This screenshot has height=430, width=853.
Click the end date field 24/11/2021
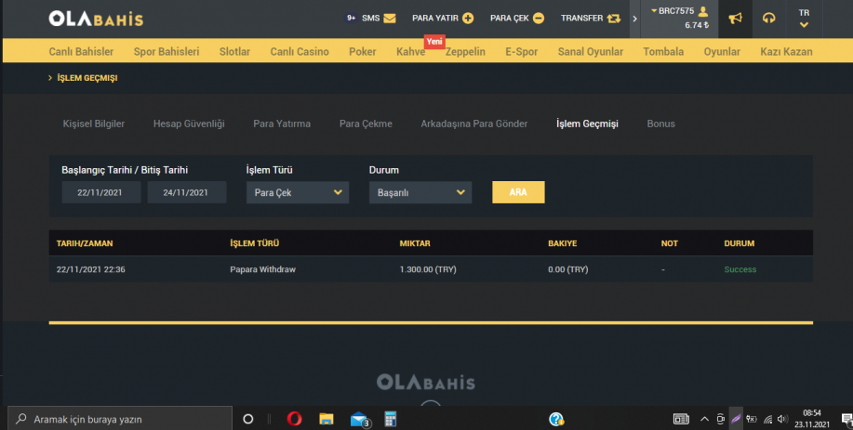click(187, 192)
